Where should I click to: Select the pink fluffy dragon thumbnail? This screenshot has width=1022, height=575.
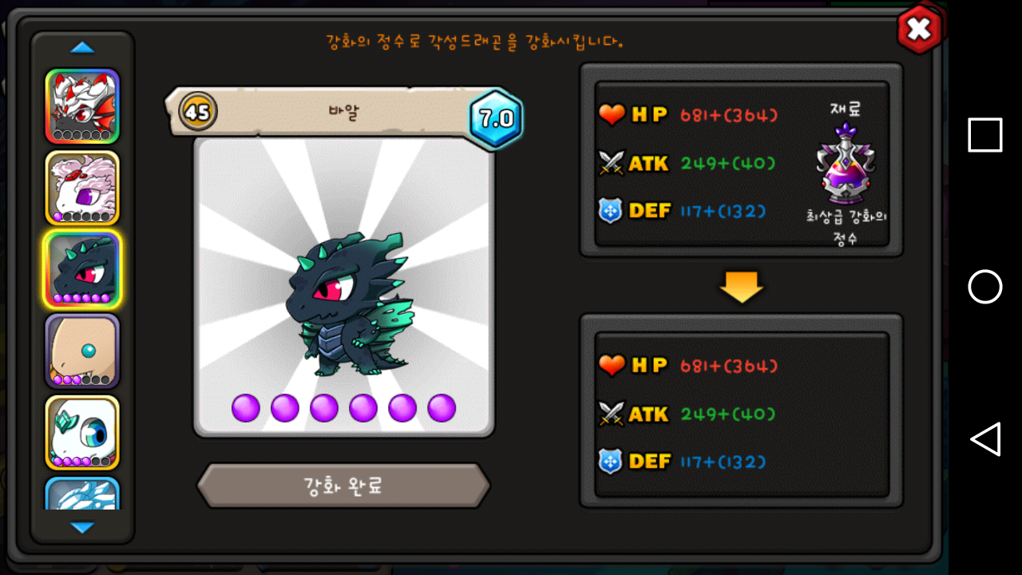(82, 188)
